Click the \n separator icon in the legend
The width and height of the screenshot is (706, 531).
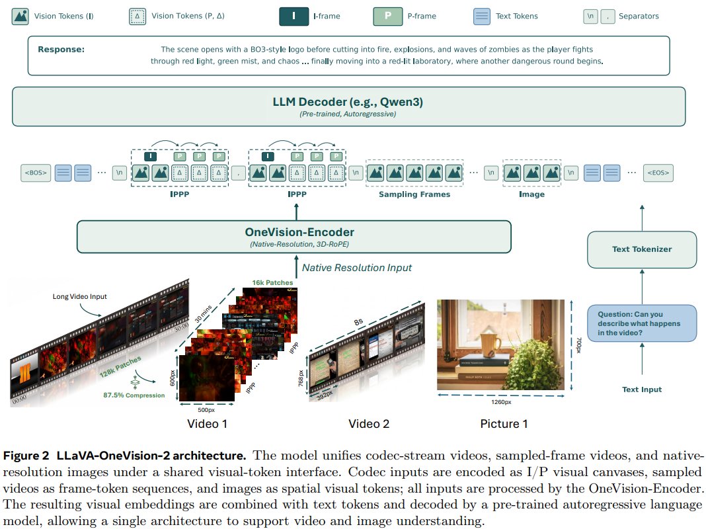[590, 17]
